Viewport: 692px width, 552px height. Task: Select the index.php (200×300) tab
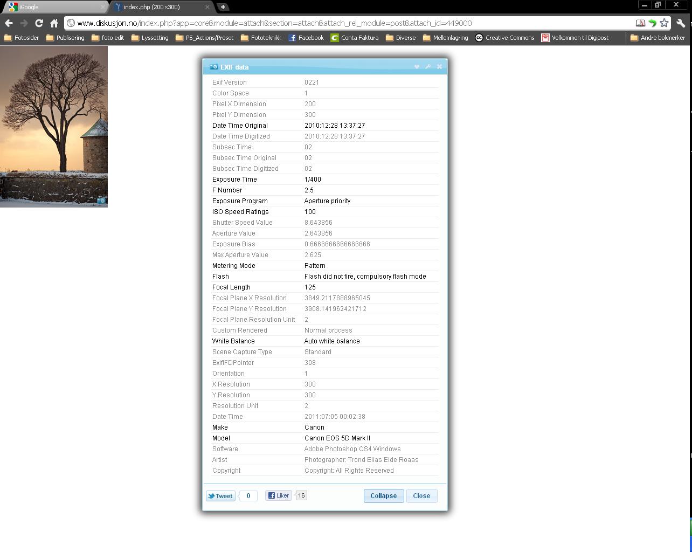tap(162, 7)
